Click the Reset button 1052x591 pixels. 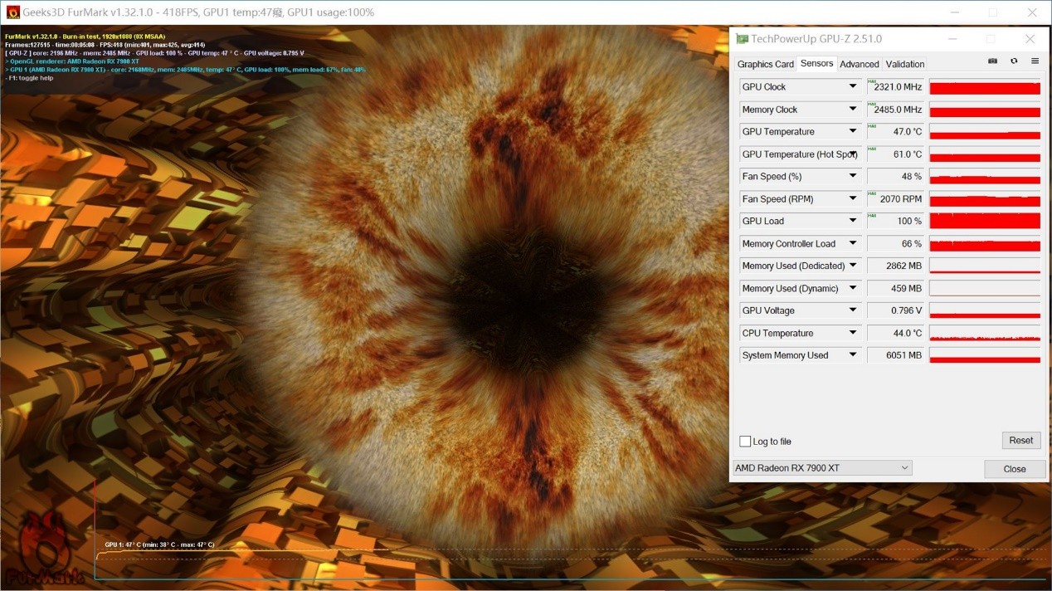[1020, 441]
